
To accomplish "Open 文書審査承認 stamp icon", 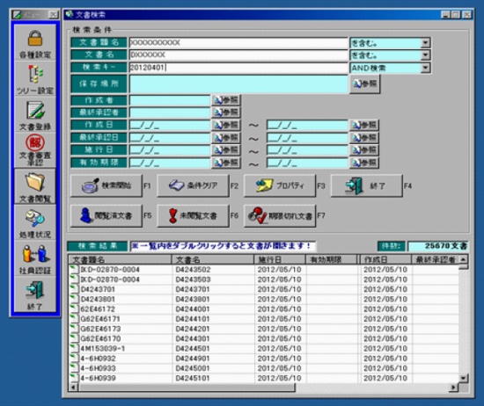I will click(35, 151).
